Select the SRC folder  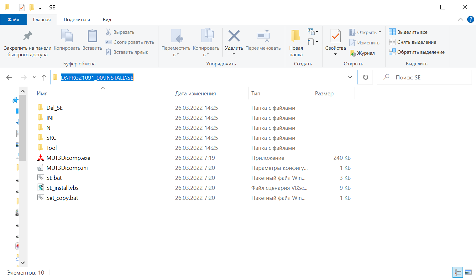point(51,138)
